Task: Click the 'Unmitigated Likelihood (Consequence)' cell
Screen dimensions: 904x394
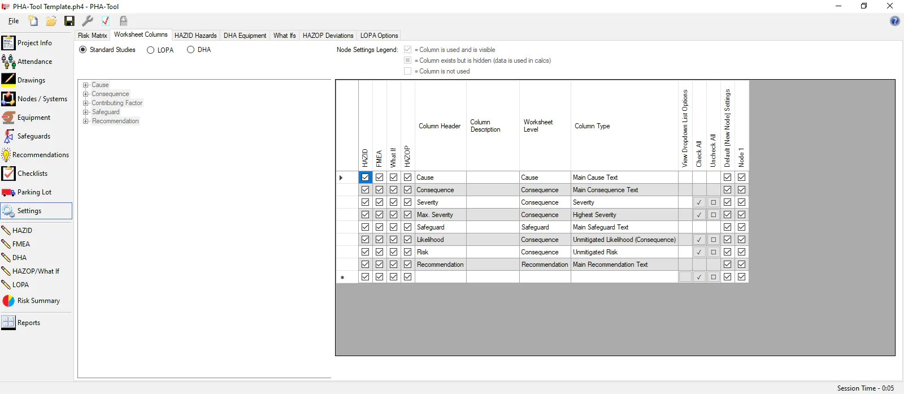Action: click(x=624, y=240)
